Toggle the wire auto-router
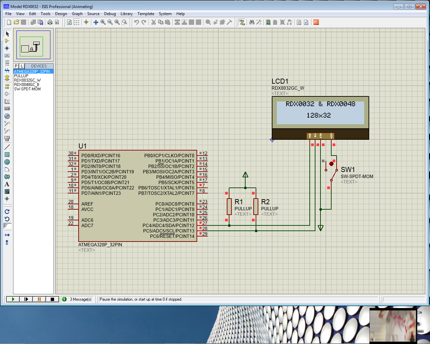This screenshot has height=344, width=430. click(x=242, y=22)
